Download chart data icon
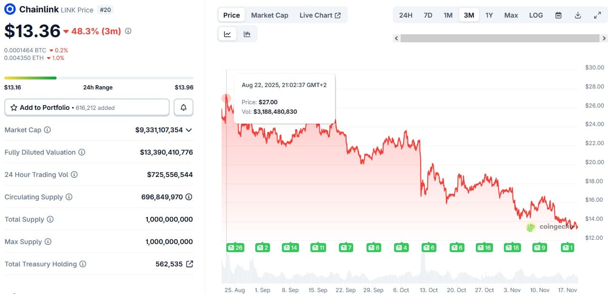This screenshot has width=608, height=294. (578, 15)
